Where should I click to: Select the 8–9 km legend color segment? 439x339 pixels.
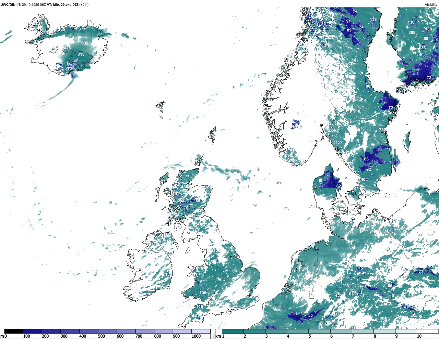click(384, 331)
